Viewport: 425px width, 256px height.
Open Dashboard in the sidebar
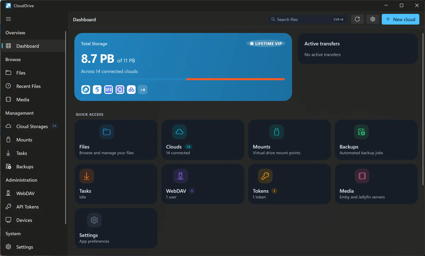[x=33, y=46]
